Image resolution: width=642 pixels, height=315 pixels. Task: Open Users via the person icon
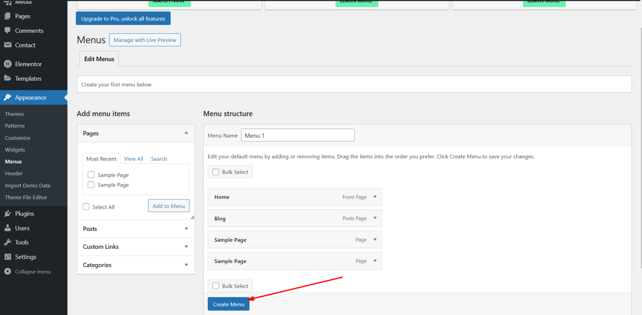click(x=8, y=228)
